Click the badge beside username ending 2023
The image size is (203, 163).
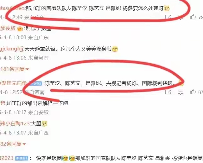(22, 158)
